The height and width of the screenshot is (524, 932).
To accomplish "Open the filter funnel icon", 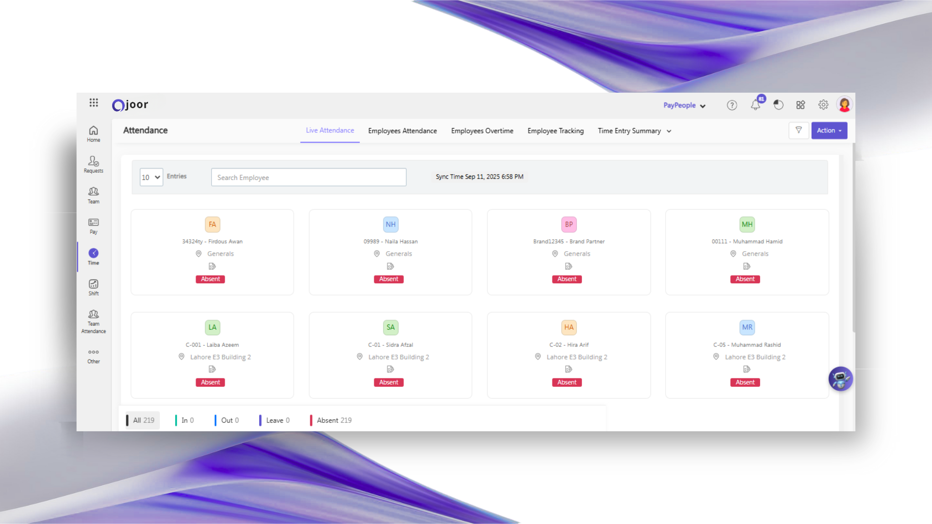I will (x=799, y=130).
